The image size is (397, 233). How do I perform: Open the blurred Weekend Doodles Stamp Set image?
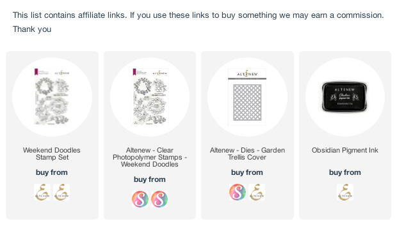(52, 97)
